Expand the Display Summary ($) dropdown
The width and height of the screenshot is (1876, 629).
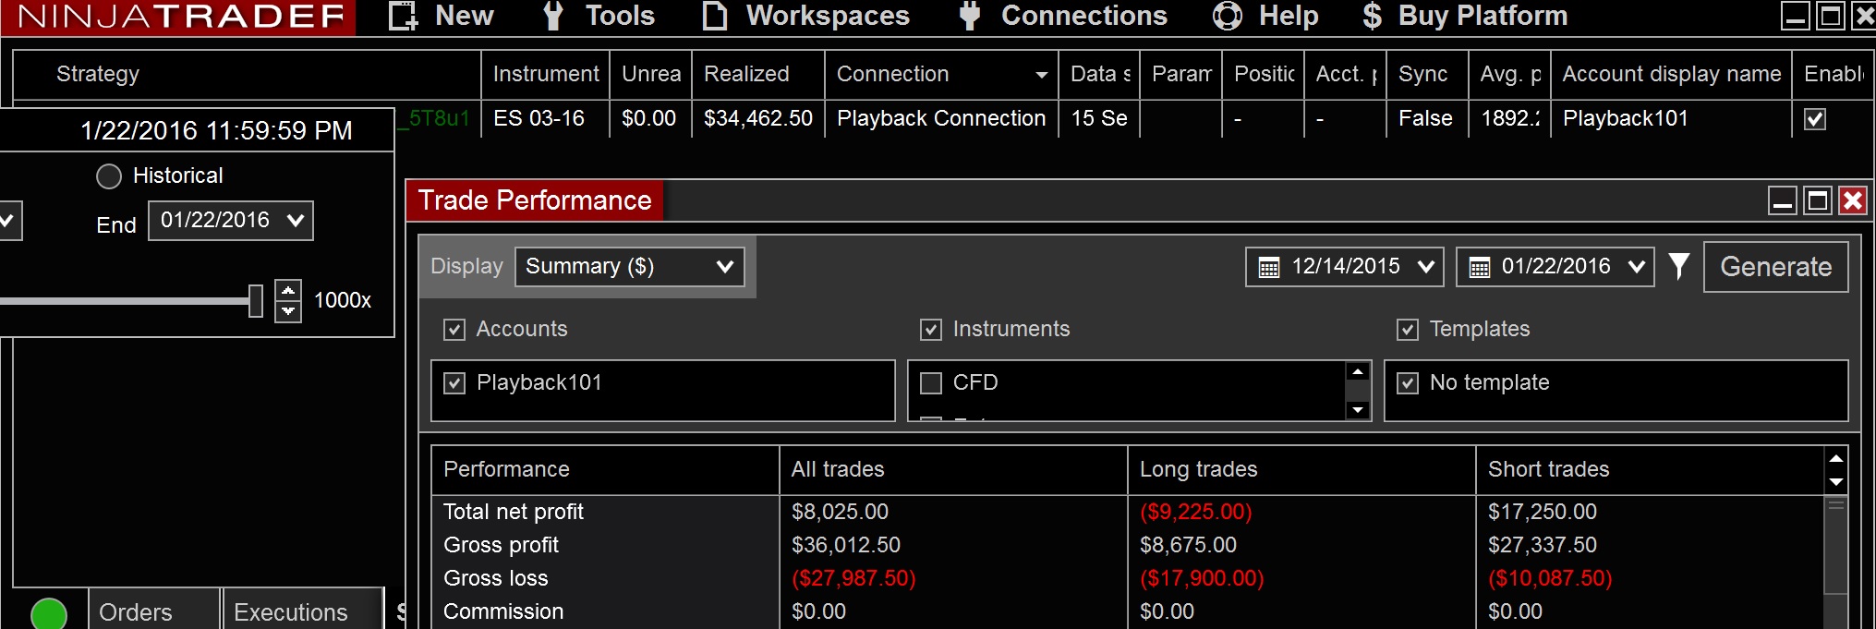629,267
